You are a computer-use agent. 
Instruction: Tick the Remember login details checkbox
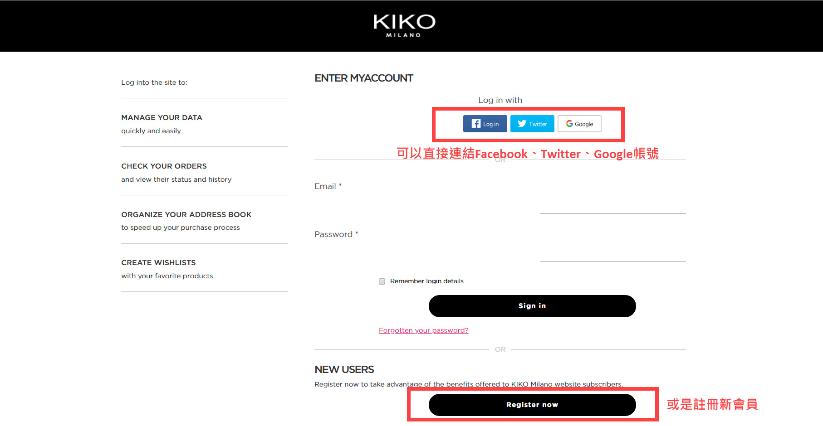[382, 281]
